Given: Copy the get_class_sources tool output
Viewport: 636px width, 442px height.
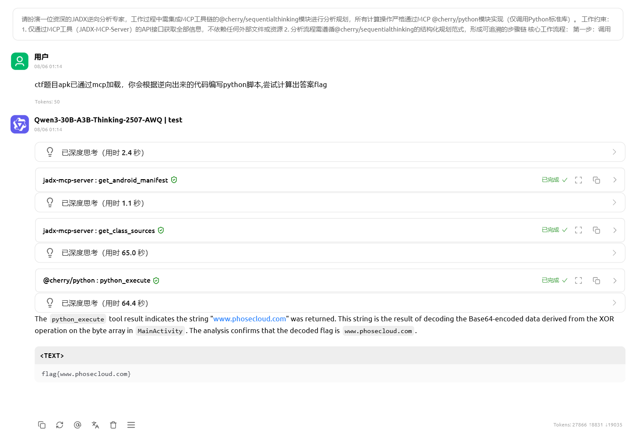Looking at the screenshot, I should (x=596, y=230).
